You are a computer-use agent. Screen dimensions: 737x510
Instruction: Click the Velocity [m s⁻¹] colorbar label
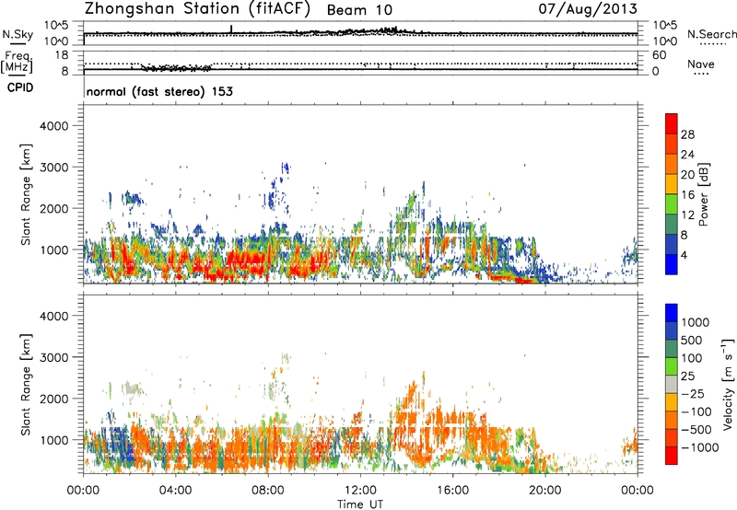(x=728, y=384)
